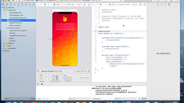Viewport: 184px width, 103px height.
Task: Select GoogleService-Info.plist file
Action: coord(18,35)
